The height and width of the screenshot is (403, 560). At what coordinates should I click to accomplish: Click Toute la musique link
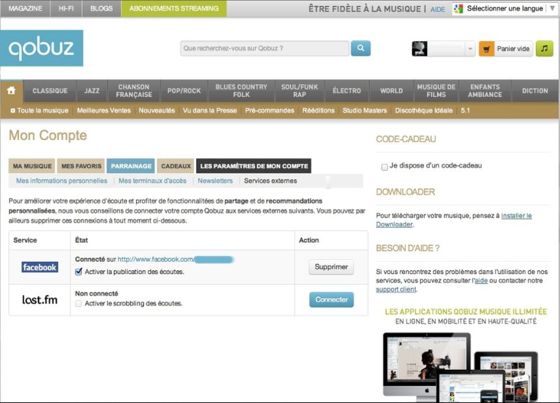pyautogui.click(x=42, y=111)
